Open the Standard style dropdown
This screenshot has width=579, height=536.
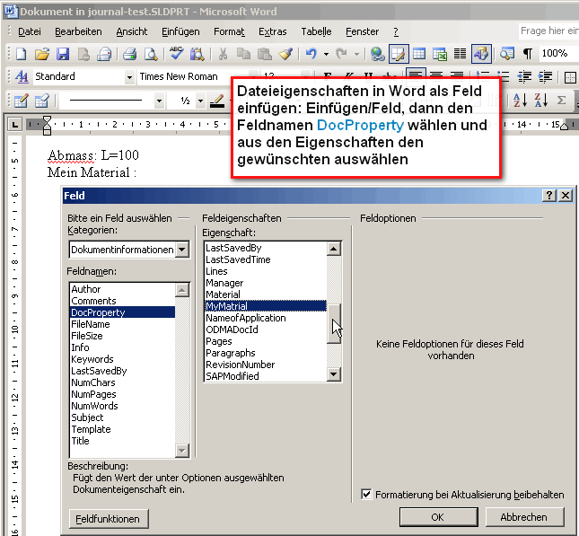pos(129,77)
